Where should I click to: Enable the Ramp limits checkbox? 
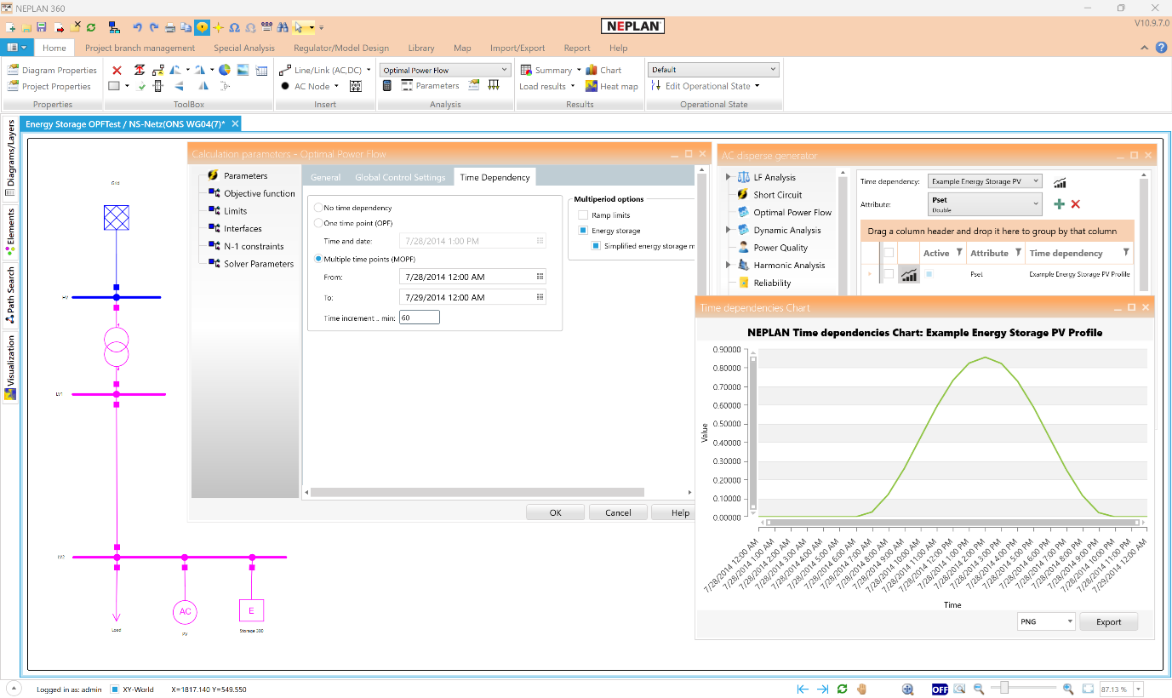pos(583,215)
